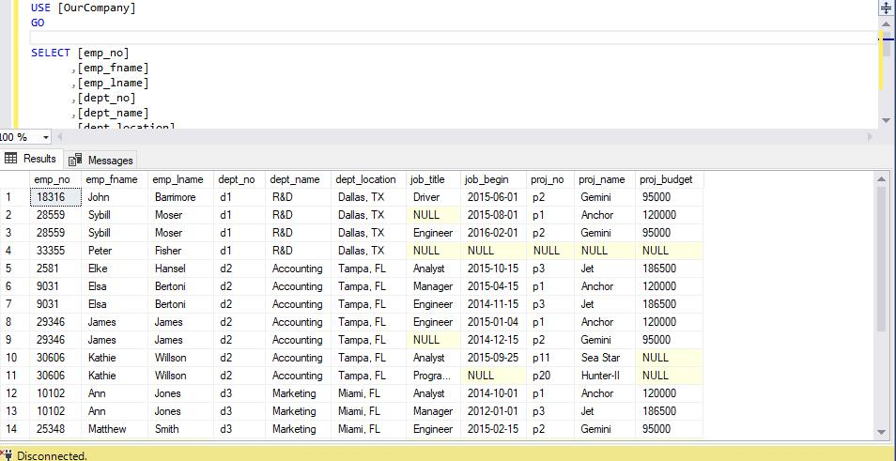
Task: Click the 2016-02-01 job_begin cell
Action: point(494,233)
